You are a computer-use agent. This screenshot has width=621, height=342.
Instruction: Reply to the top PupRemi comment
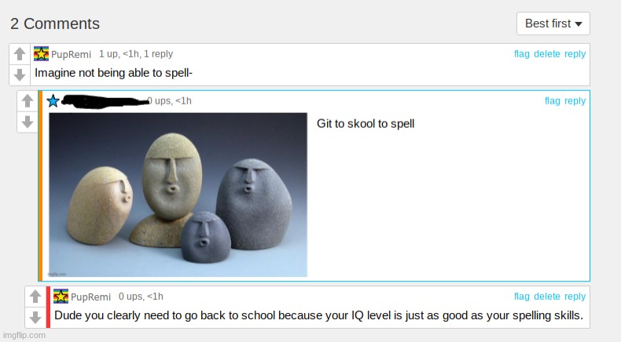click(x=575, y=54)
